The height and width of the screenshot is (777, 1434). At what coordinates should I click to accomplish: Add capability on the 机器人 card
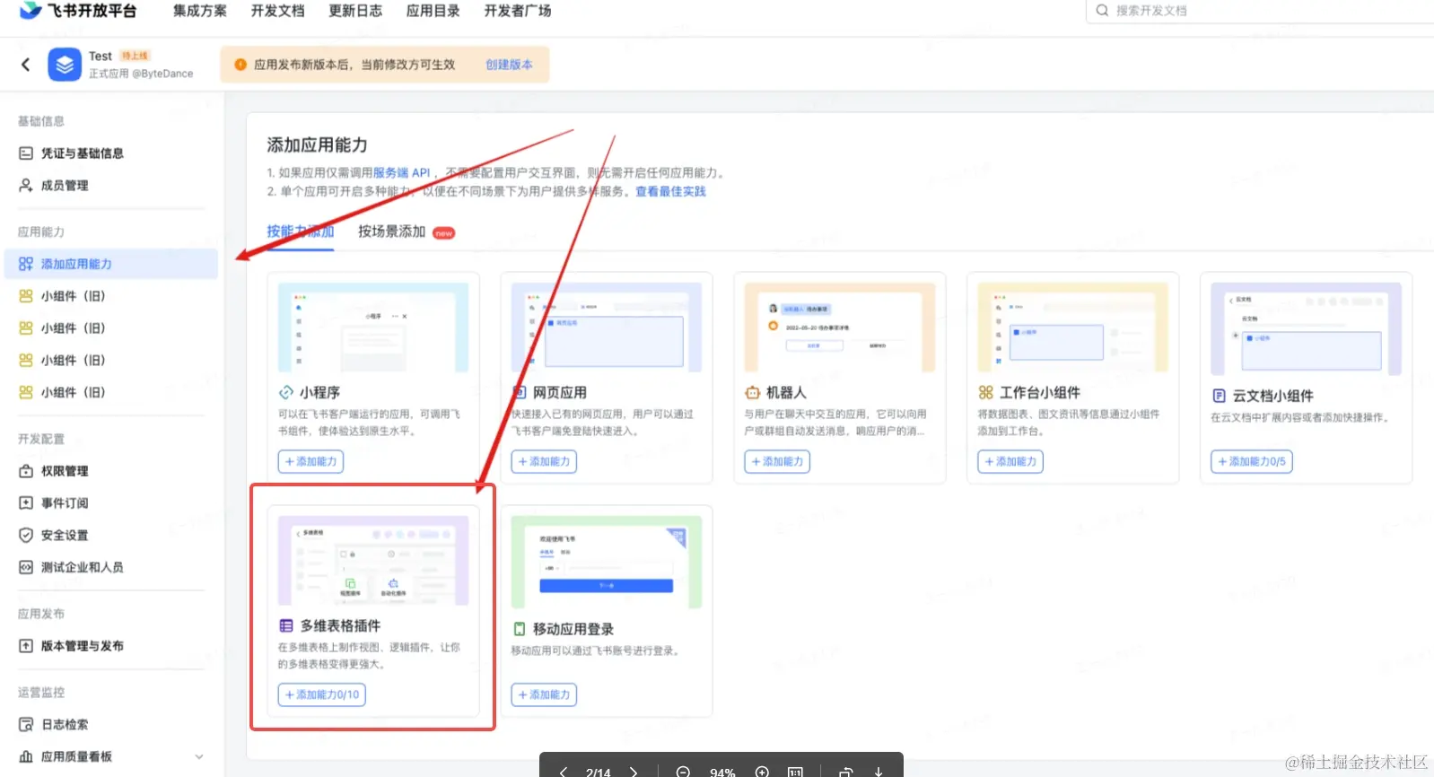pyautogui.click(x=777, y=461)
